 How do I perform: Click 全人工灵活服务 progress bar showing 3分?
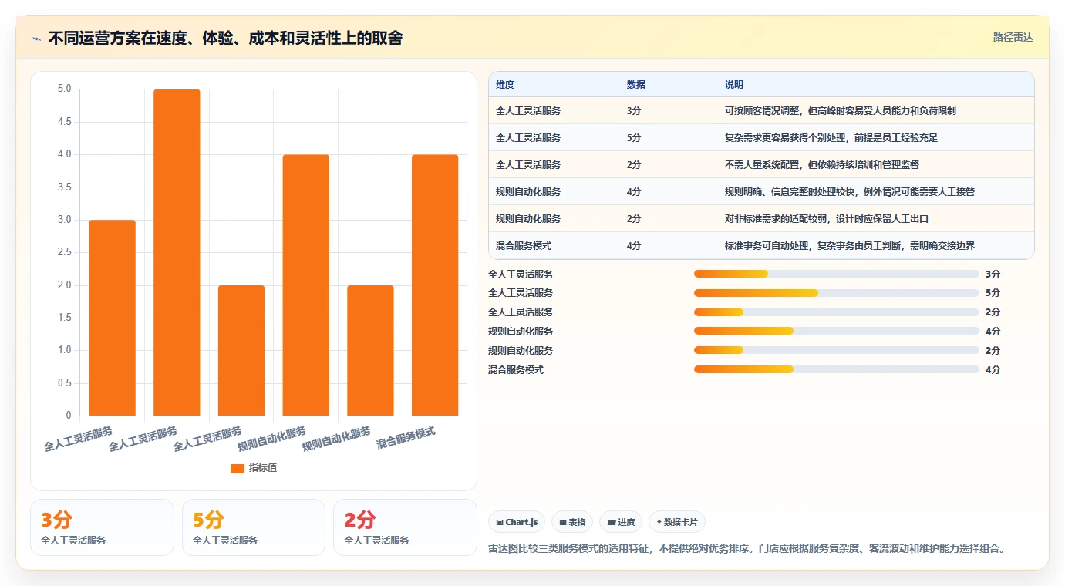(x=837, y=274)
